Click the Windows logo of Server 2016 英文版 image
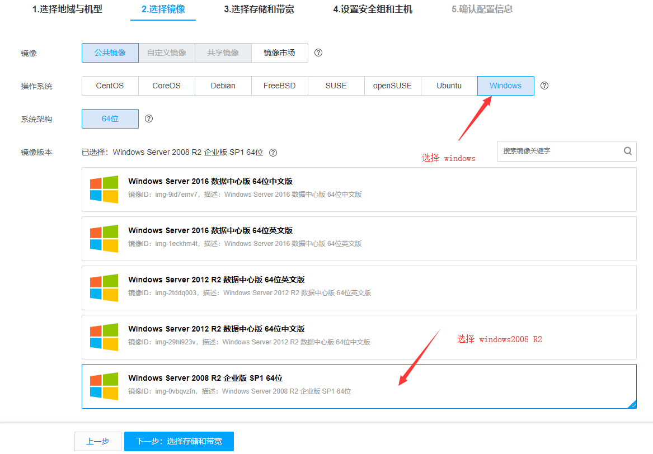Image resolution: width=653 pixels, height=454 pixels. [x=104, y=238]
